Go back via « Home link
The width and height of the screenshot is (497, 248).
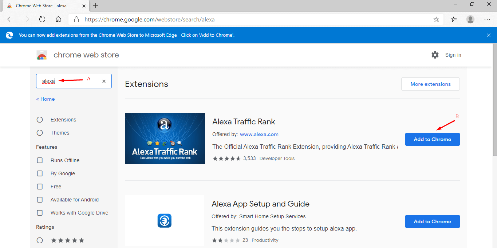click(46, 99)
